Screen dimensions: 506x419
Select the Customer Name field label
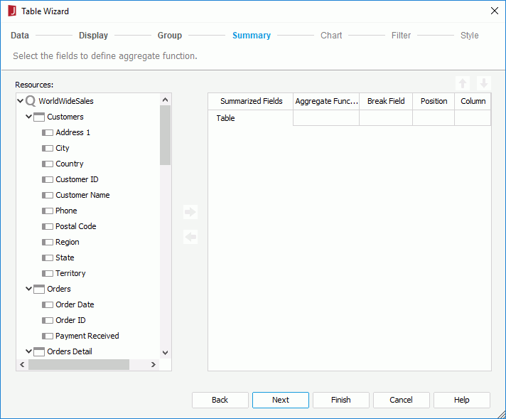pyautogui.click(x=82, y=195)
